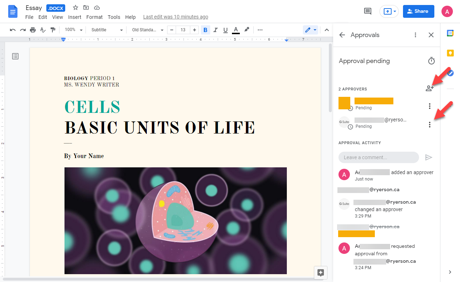This screenshot has width=460, height=282.
Task: Open the Format menu
Action: [x=94, y=17]
